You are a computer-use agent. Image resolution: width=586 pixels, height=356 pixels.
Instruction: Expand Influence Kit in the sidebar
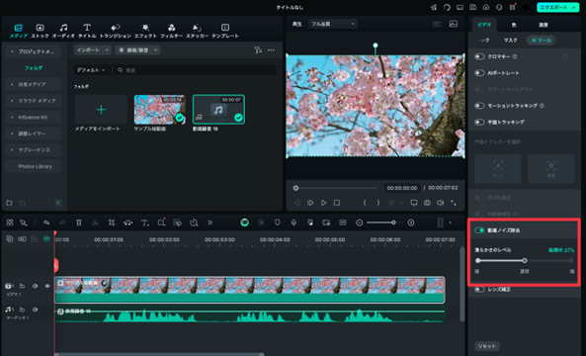point(33,117)
